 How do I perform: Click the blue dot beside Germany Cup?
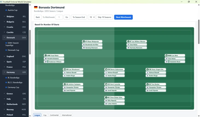6,87
